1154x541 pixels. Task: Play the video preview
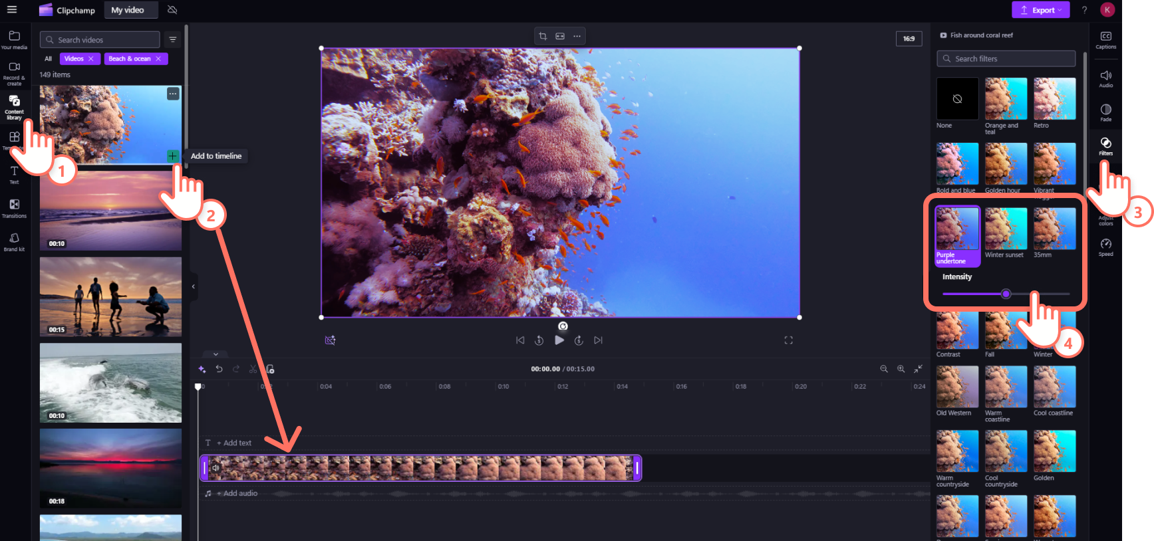(x=559, y=340)
